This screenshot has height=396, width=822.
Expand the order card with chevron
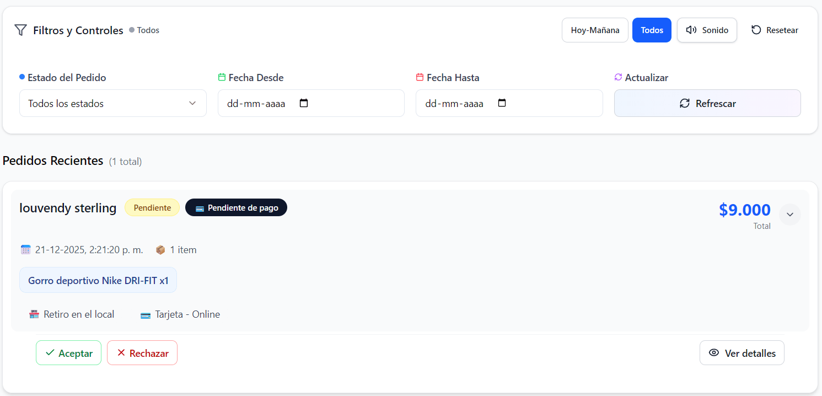(x=789, y=215)
